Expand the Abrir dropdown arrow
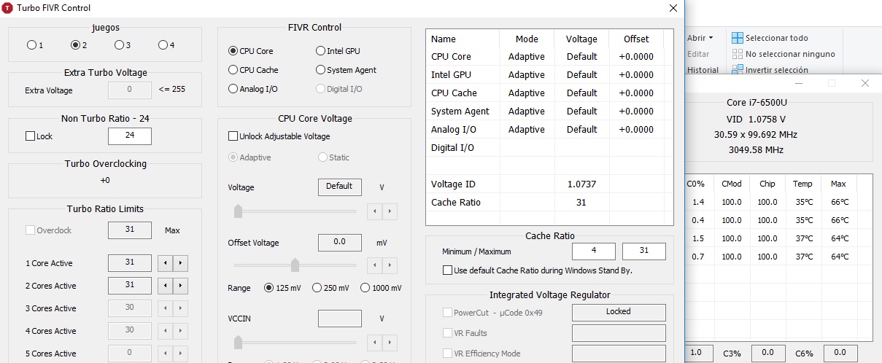Viewport: 882px width, 363px height. pos(711,38)
